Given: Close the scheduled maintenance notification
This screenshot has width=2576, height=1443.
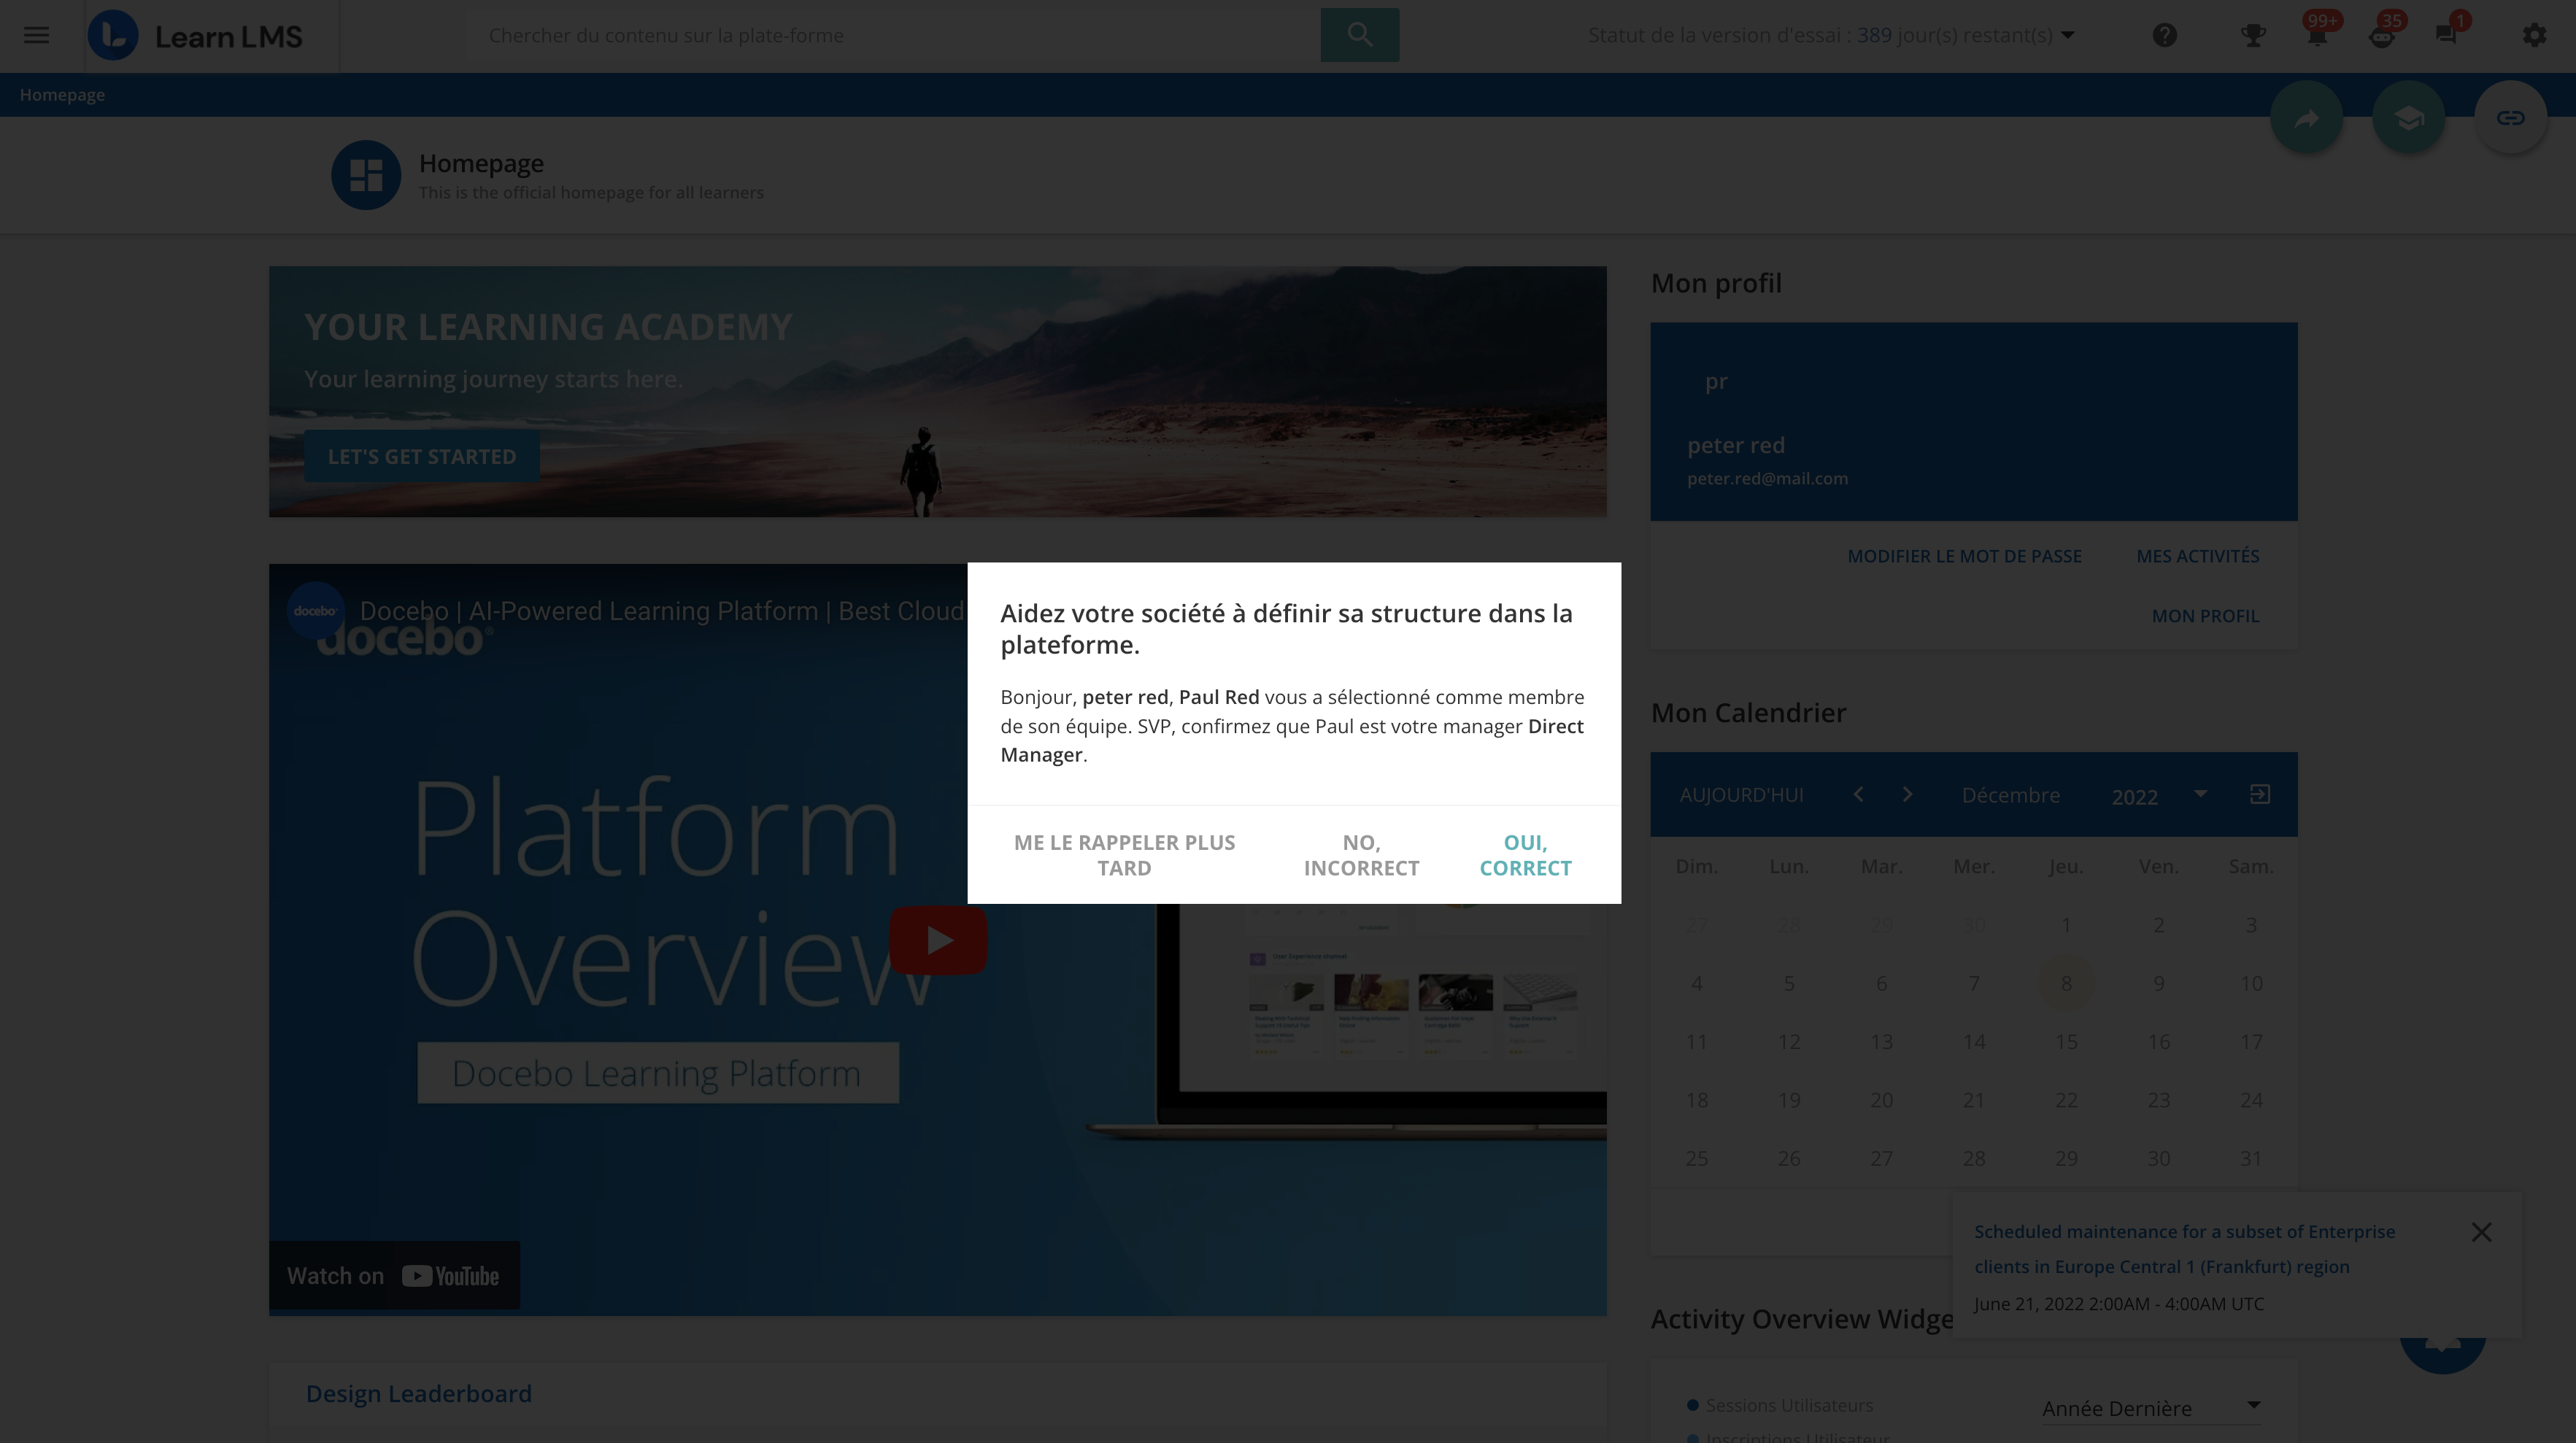Looking at the screenshot, I should click(2481, 1232).
